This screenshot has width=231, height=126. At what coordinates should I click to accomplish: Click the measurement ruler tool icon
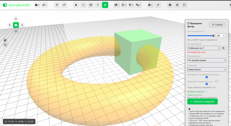91,5
